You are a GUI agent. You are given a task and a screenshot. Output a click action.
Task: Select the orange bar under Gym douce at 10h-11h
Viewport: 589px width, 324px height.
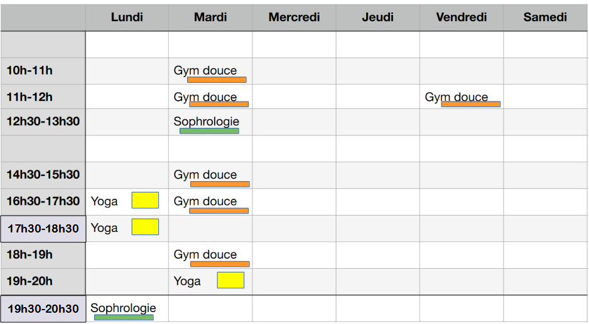(x=217, y=80)
